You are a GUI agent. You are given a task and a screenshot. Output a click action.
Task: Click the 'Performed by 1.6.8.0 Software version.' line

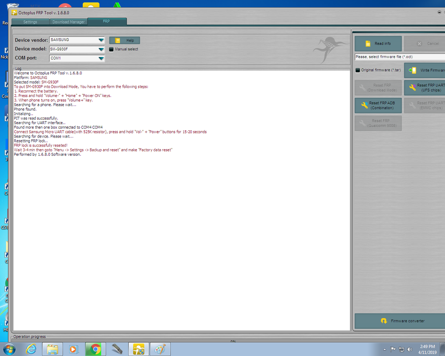point(48,154)
